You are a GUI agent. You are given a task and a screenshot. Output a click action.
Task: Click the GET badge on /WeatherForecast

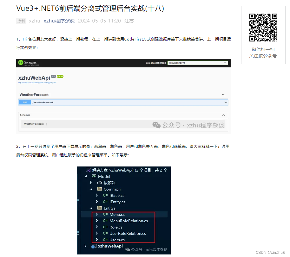coord(25,102)
